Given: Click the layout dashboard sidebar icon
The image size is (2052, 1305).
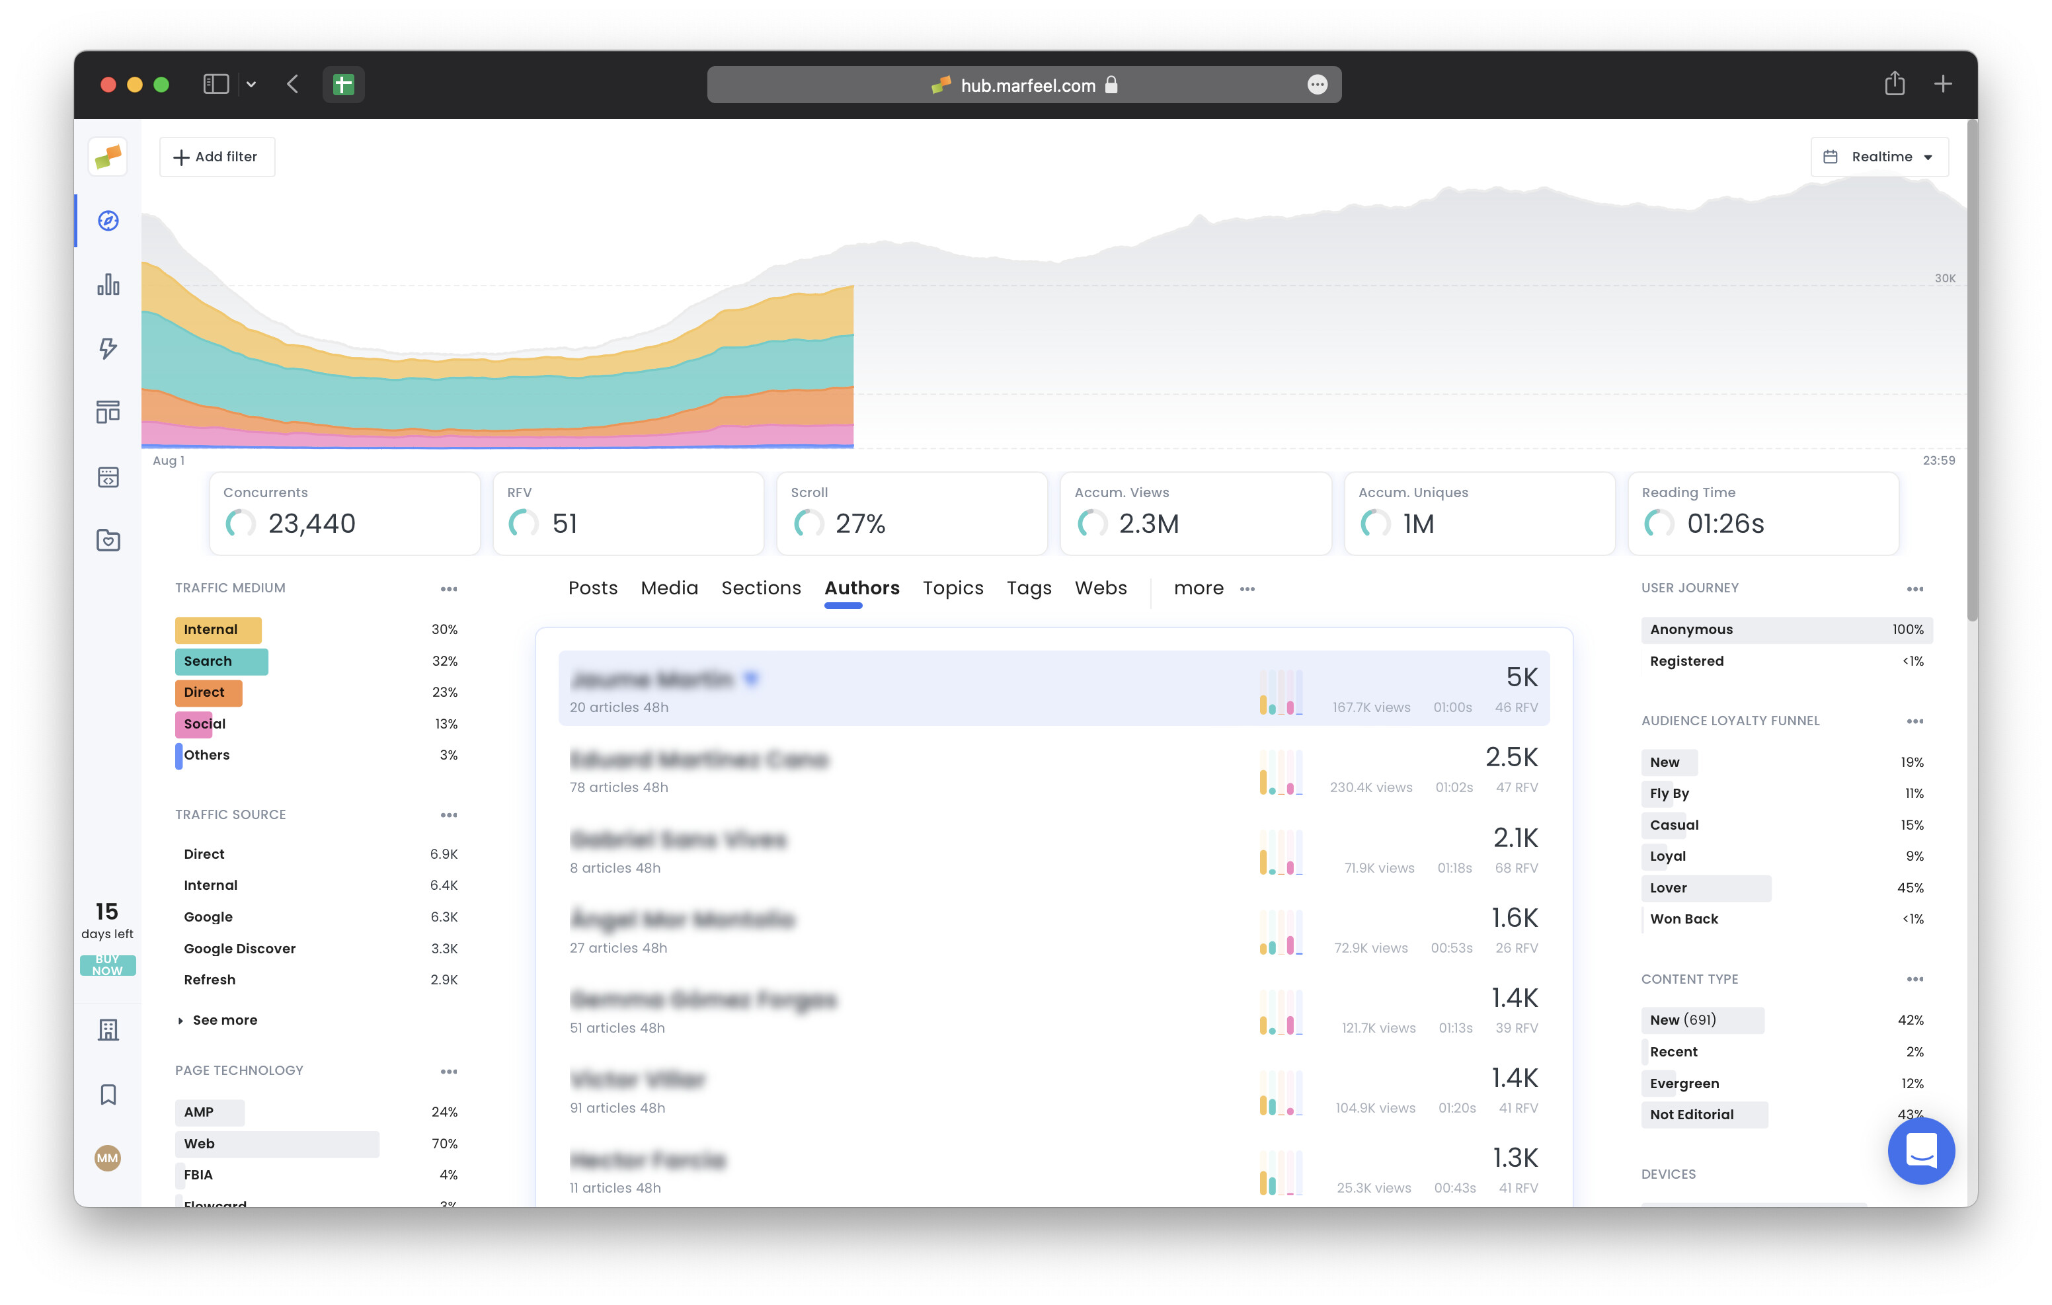Looking at the screenshot, I should 108,412.
